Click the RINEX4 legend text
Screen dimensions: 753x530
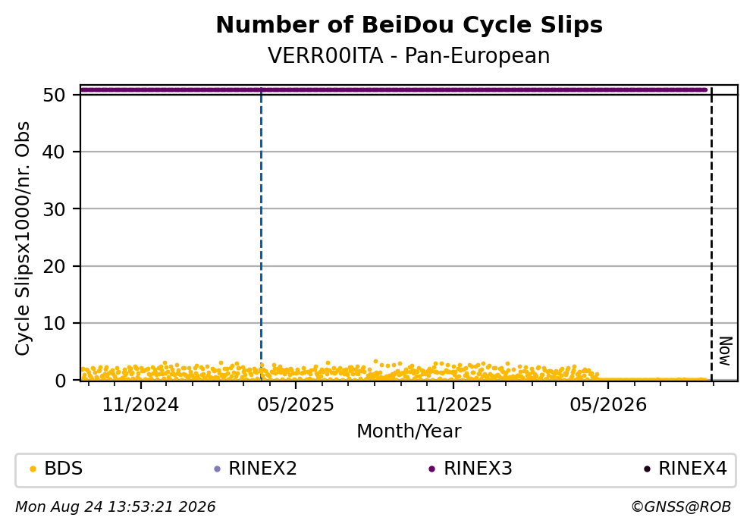point(692,469)
